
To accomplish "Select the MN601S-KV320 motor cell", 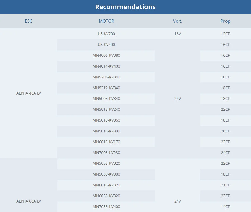I will click(x=106, y=185).
